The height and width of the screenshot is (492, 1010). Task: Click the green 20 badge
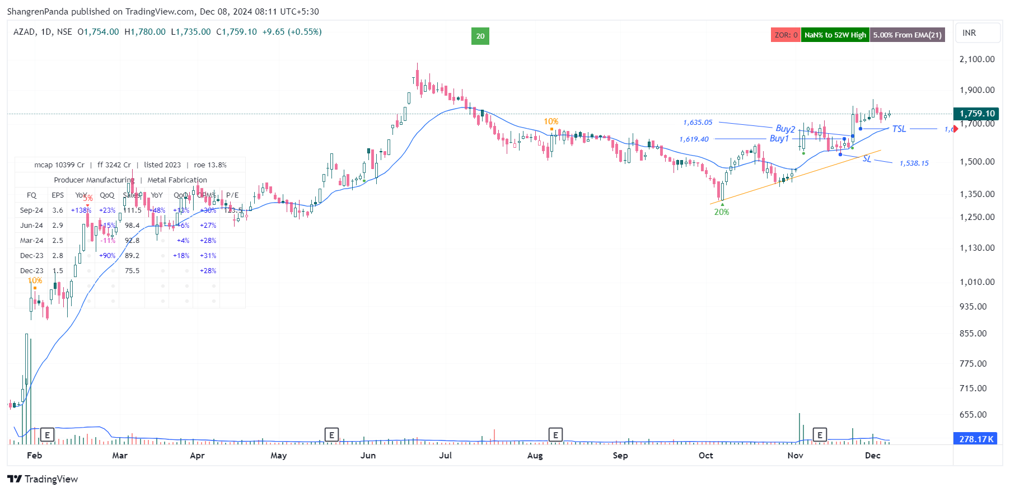[x=480, y=36]
